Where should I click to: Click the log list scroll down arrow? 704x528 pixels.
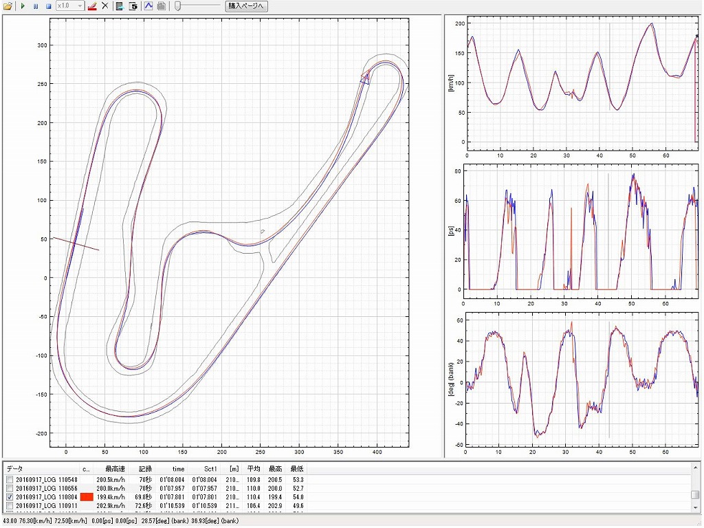pos(696,506)
